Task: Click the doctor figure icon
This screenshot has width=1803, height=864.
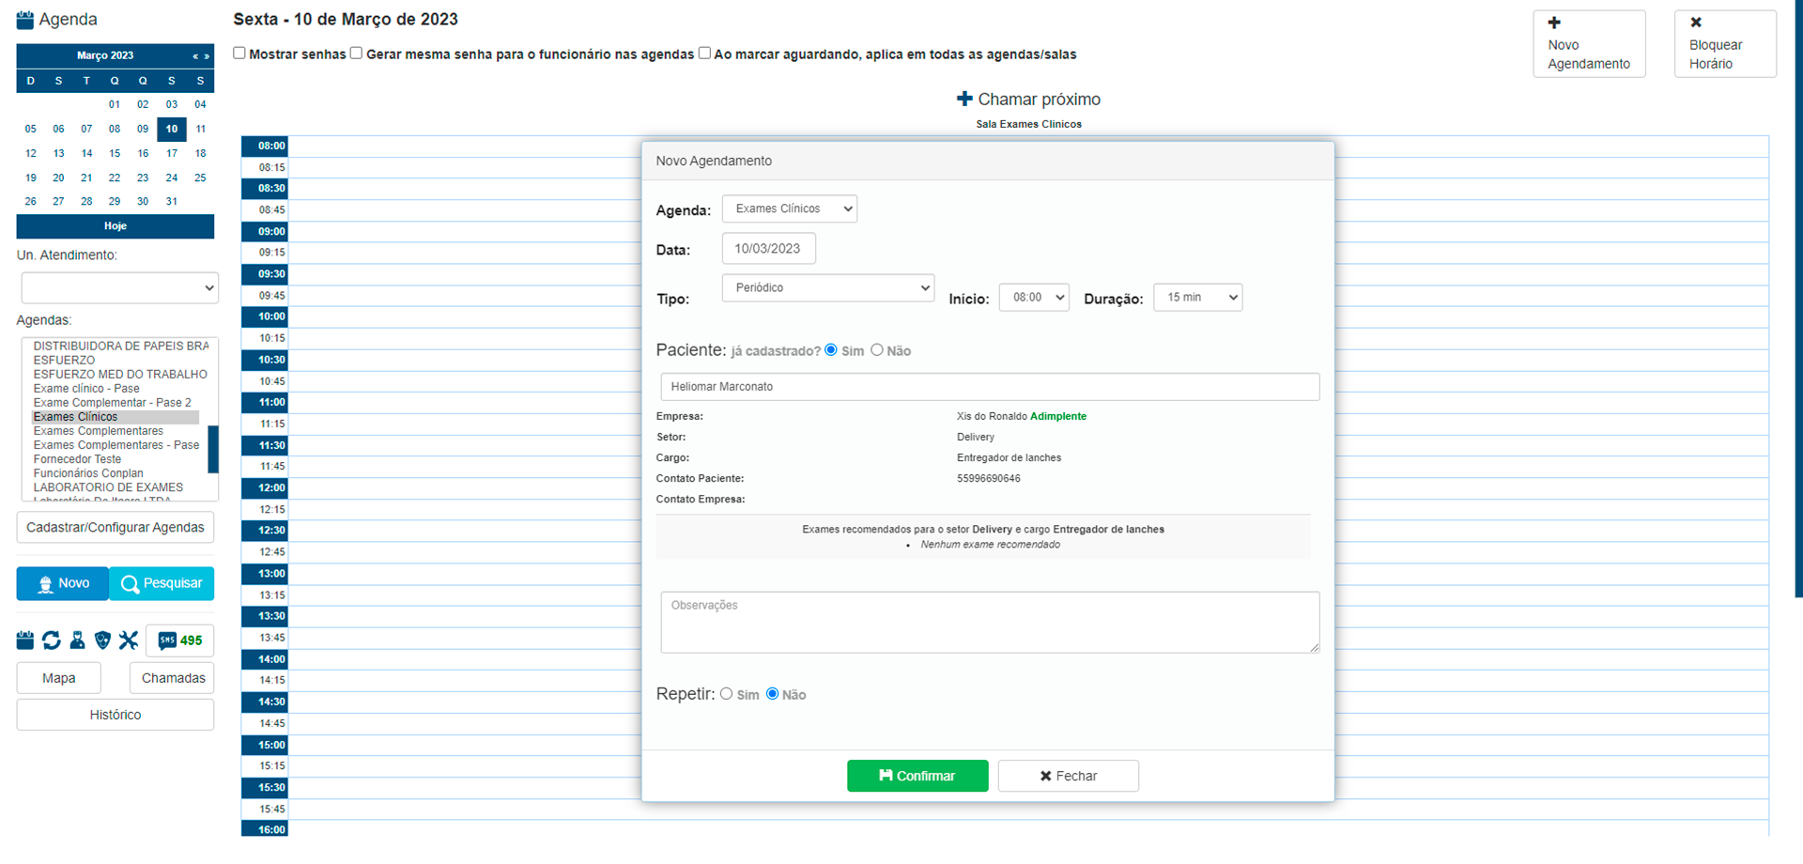Action: click(77, 640)
